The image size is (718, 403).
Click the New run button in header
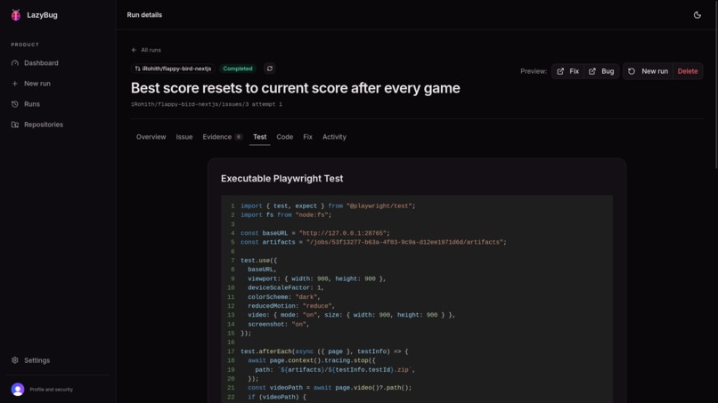(648, 71)
